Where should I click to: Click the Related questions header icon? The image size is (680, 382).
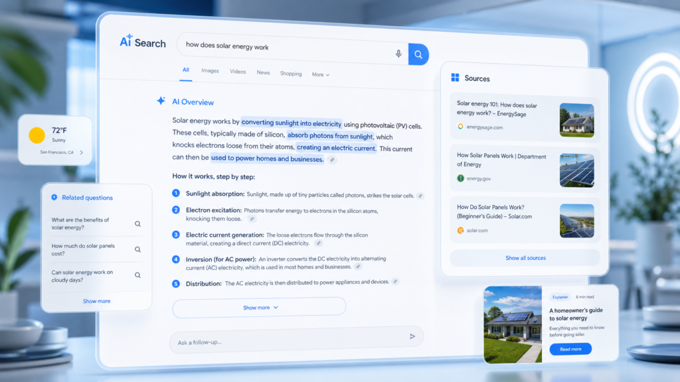[54, 197]
